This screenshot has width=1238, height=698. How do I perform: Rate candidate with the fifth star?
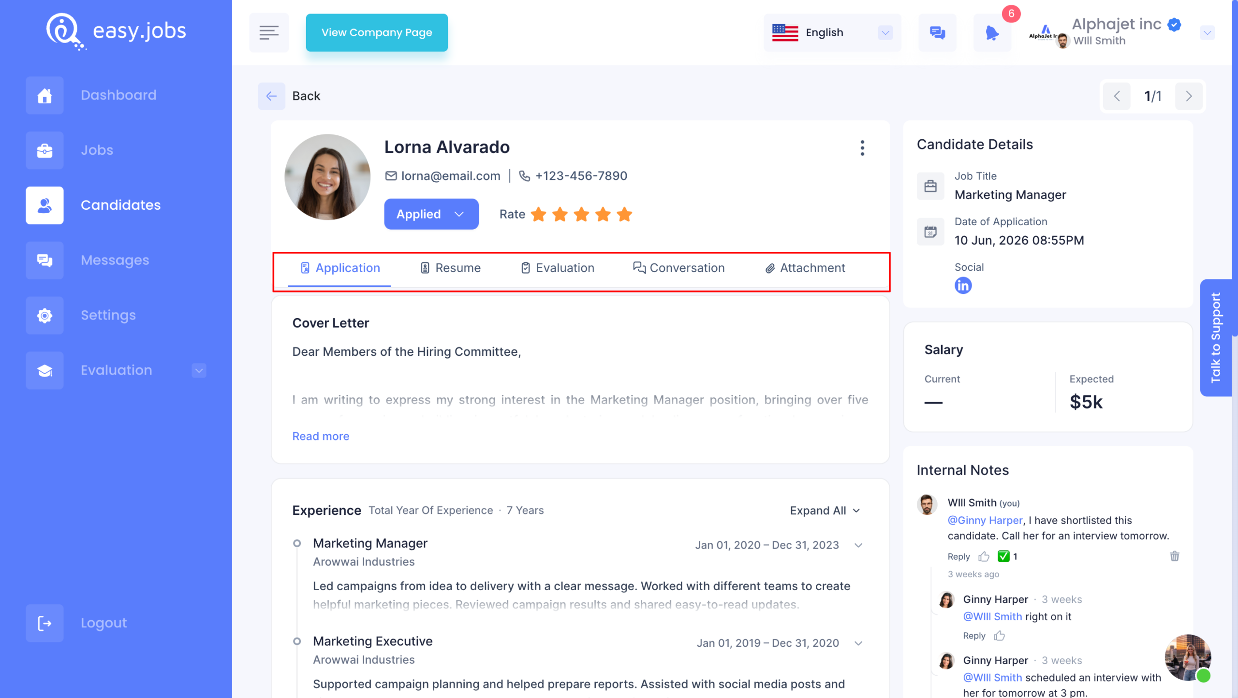tap(624, 214)
